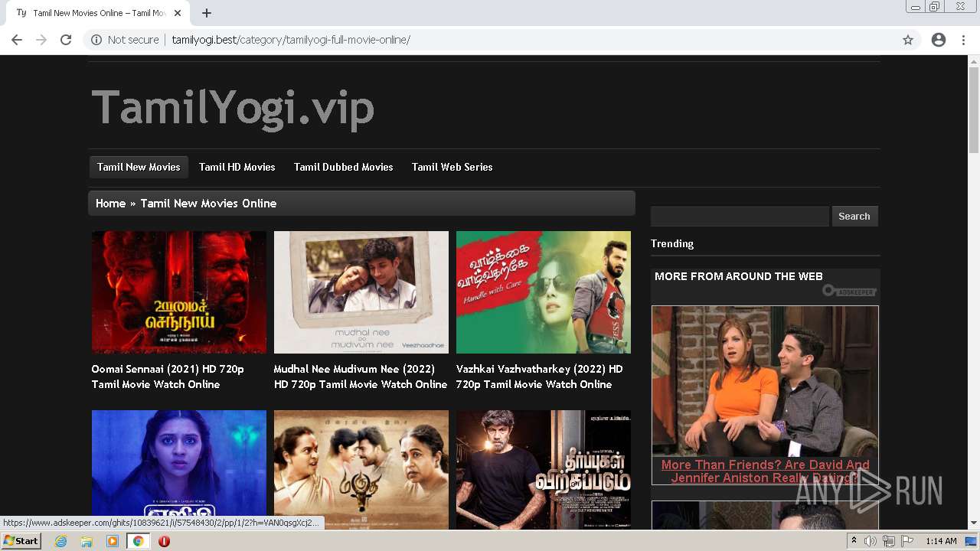The image size is (980, 551).
Task: Open the Chrome profile avatar icon
Action: 939,40
